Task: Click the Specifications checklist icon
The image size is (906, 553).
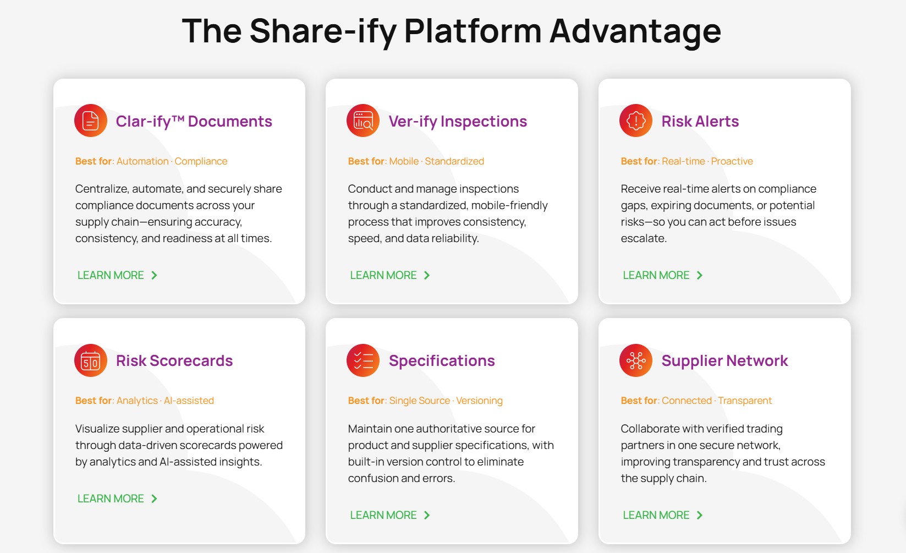Action: 363,360
